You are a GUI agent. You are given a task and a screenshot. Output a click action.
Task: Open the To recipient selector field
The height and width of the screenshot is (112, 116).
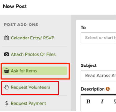point(98,38)
